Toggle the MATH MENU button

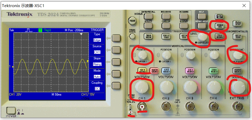click(154, 70)
